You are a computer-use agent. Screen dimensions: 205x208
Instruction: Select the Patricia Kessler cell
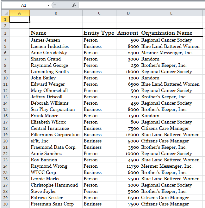[x=56, y=198]
